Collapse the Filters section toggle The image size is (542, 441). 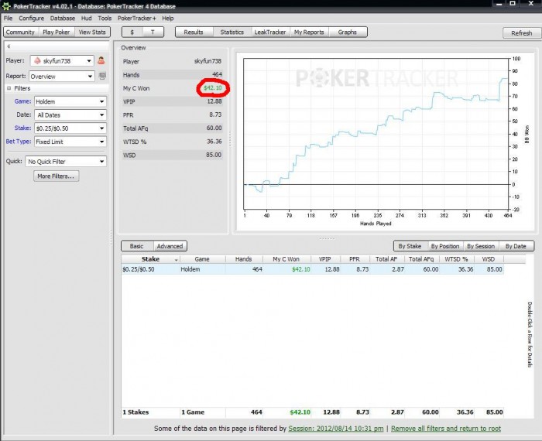(9, 88)
